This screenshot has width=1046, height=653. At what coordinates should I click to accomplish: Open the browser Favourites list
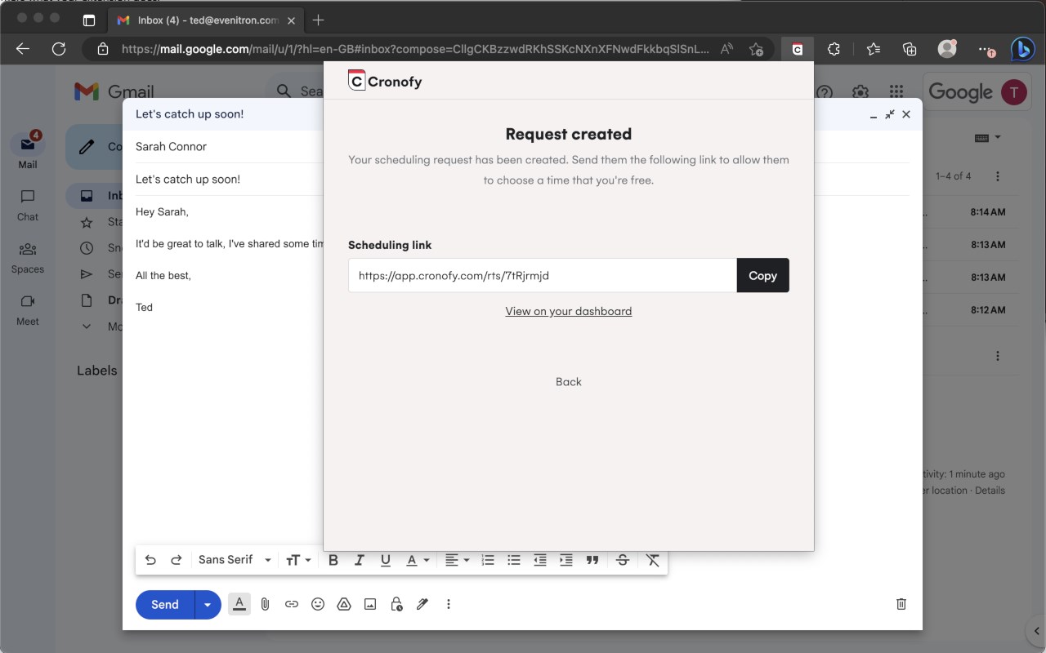[874, 49]
